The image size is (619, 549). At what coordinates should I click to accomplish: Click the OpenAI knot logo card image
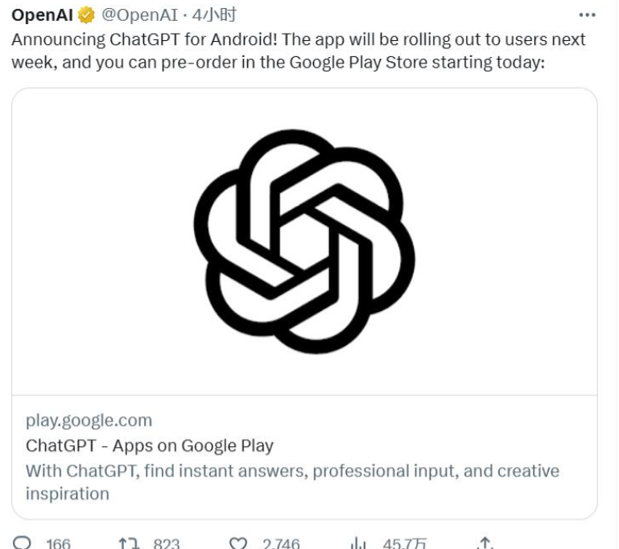coord(304,241)
